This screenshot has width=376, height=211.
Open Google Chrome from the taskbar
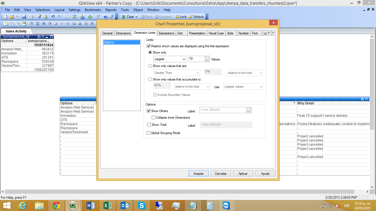pos(56,205)
